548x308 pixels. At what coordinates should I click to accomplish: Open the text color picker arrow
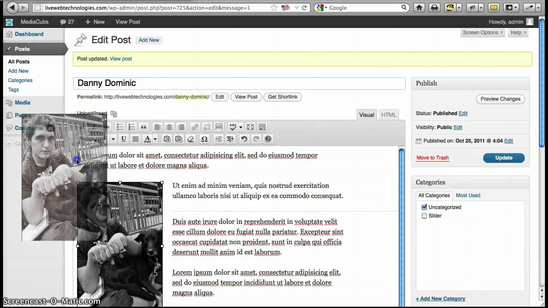click(155, 139)
